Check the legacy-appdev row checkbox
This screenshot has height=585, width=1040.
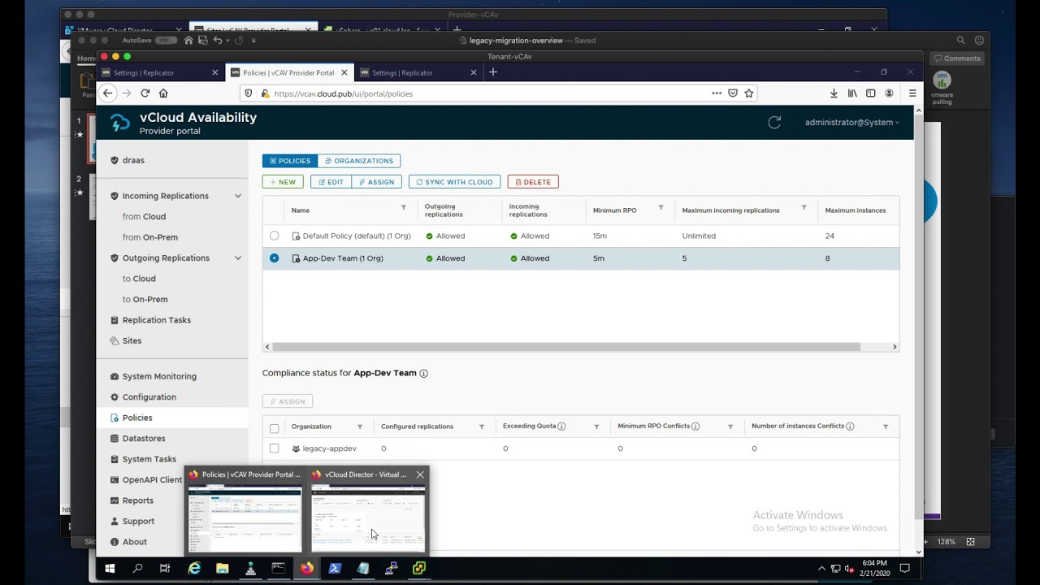point(274,448)
